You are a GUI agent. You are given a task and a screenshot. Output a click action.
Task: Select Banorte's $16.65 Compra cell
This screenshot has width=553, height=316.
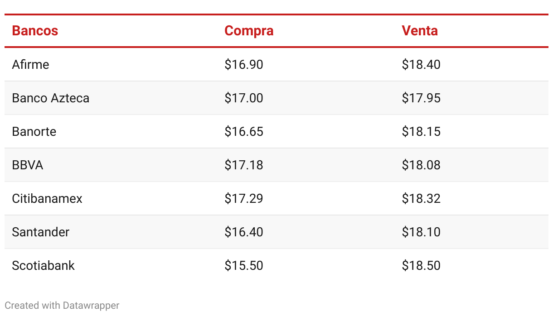[x=244, y=132]
